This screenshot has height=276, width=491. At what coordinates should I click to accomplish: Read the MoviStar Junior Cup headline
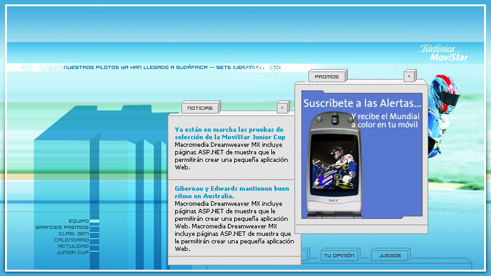(x=230, y=134)
